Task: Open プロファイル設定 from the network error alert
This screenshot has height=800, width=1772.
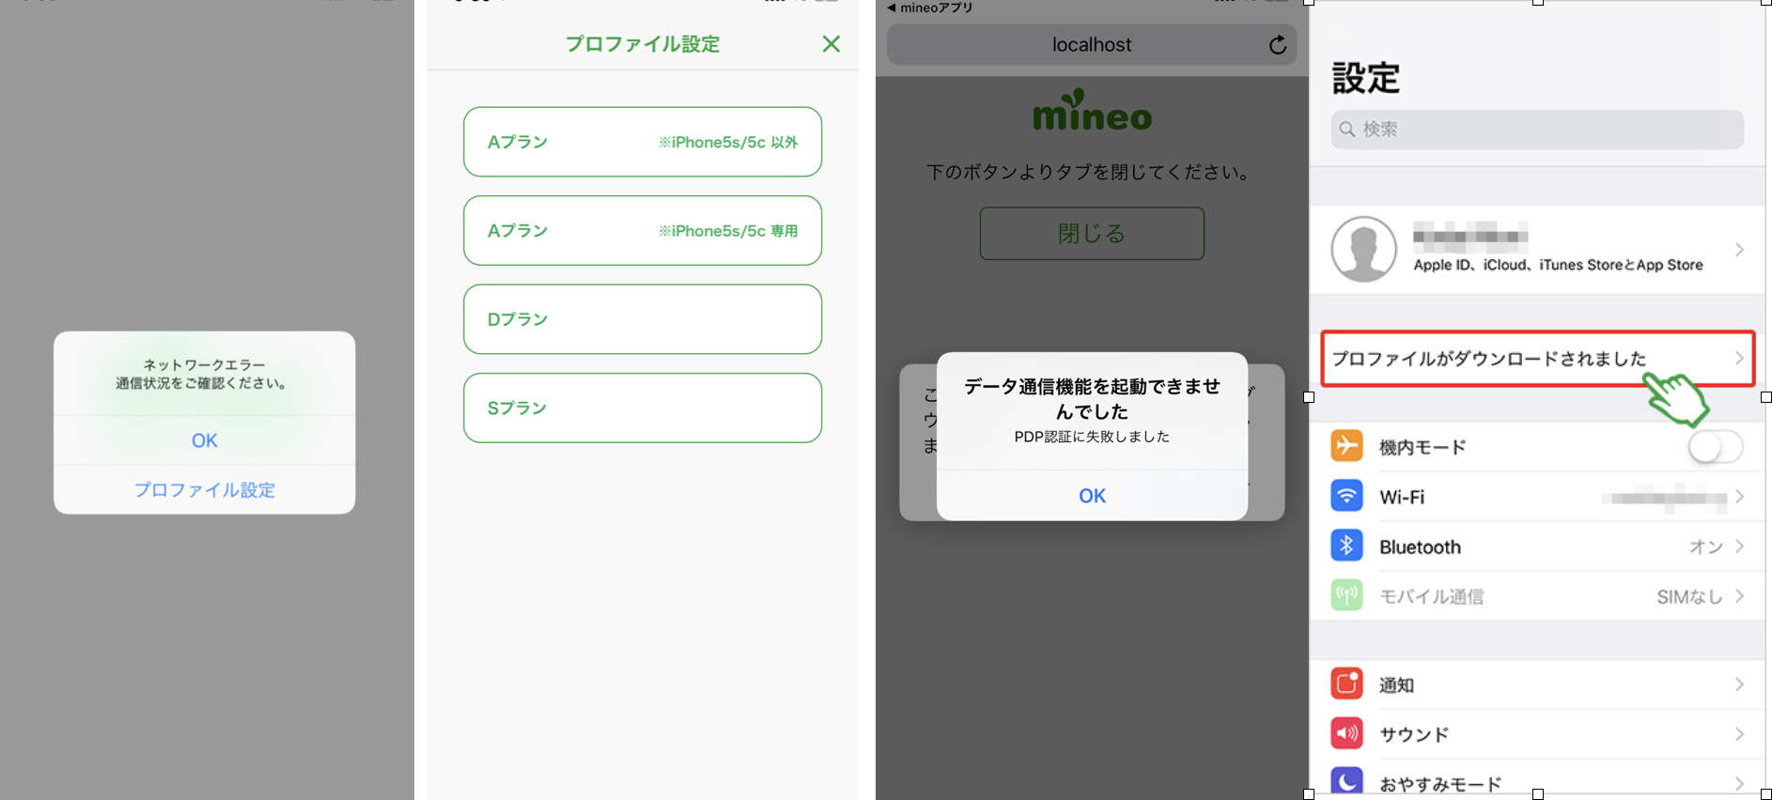Action: (x=204, y=490)
